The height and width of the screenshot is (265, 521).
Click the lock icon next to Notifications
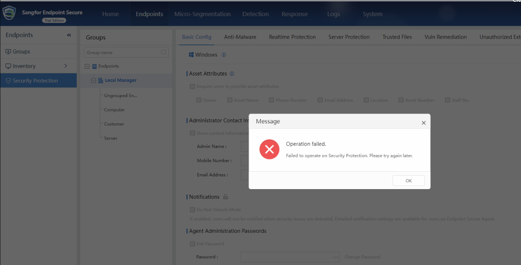[226, 197]
